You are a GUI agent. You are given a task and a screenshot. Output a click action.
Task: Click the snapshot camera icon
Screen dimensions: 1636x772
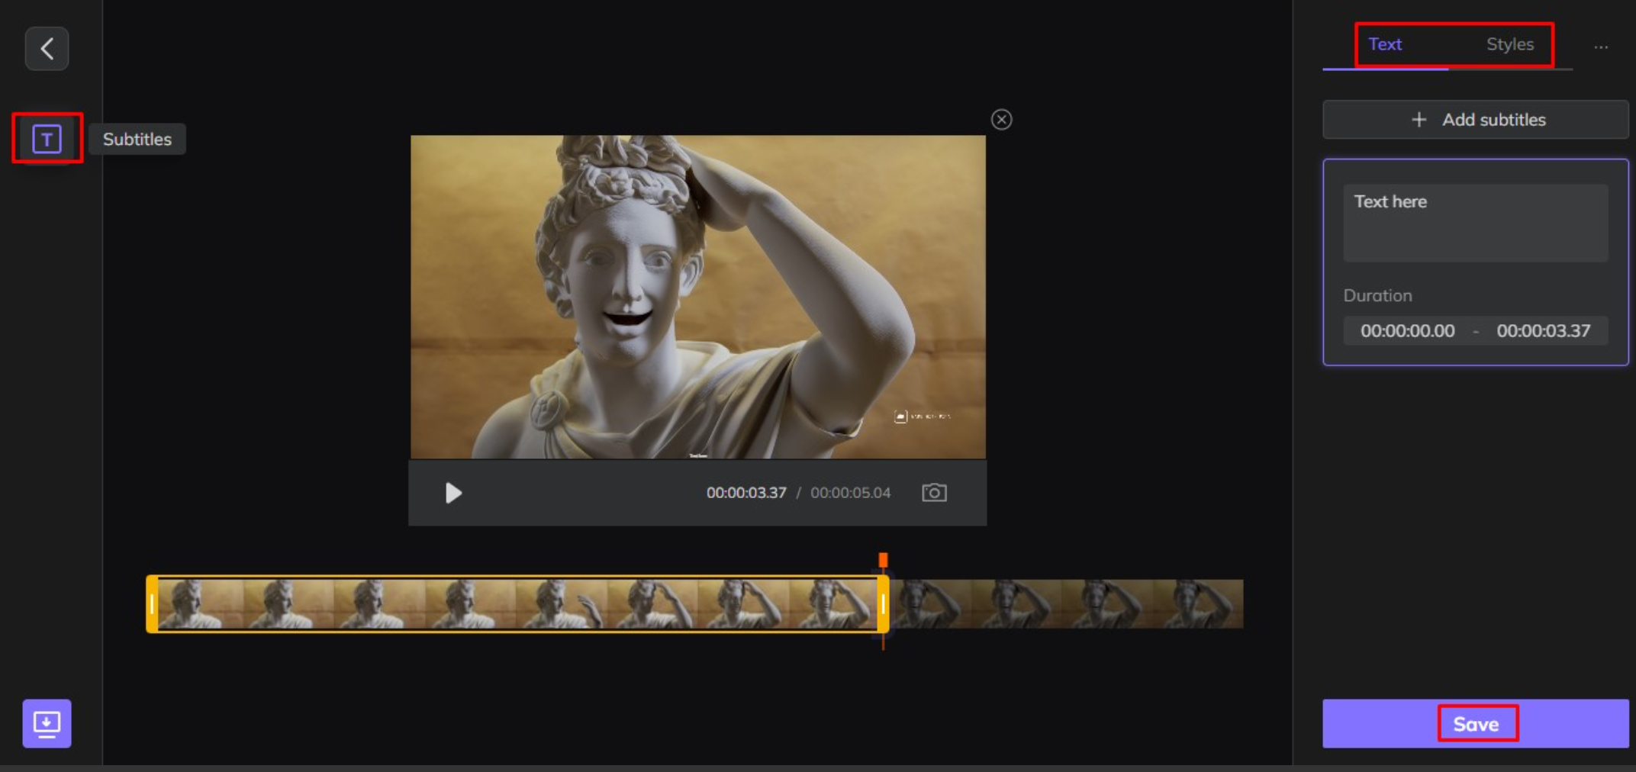tap(934, 493)
